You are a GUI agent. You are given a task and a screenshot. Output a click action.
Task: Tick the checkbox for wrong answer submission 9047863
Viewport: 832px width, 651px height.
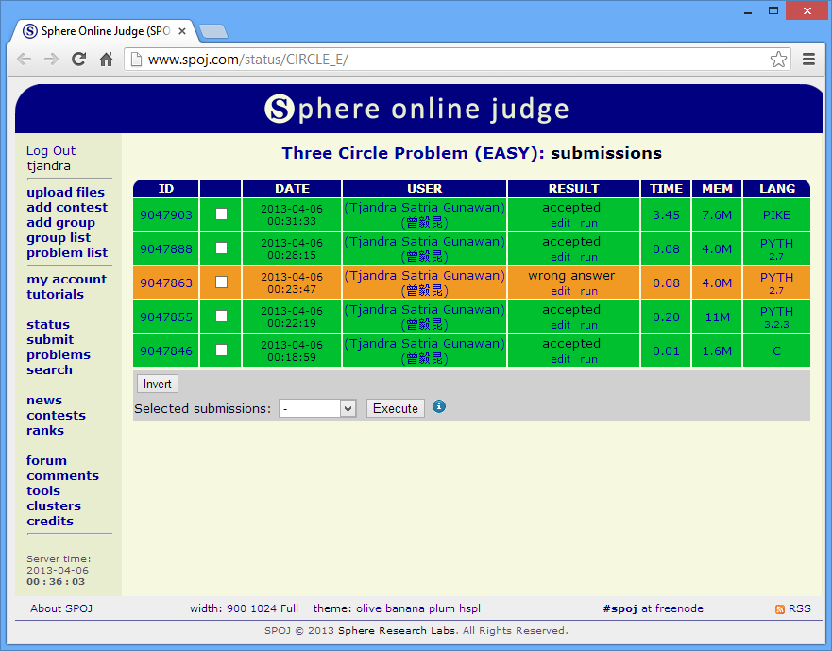pos(221,282)
